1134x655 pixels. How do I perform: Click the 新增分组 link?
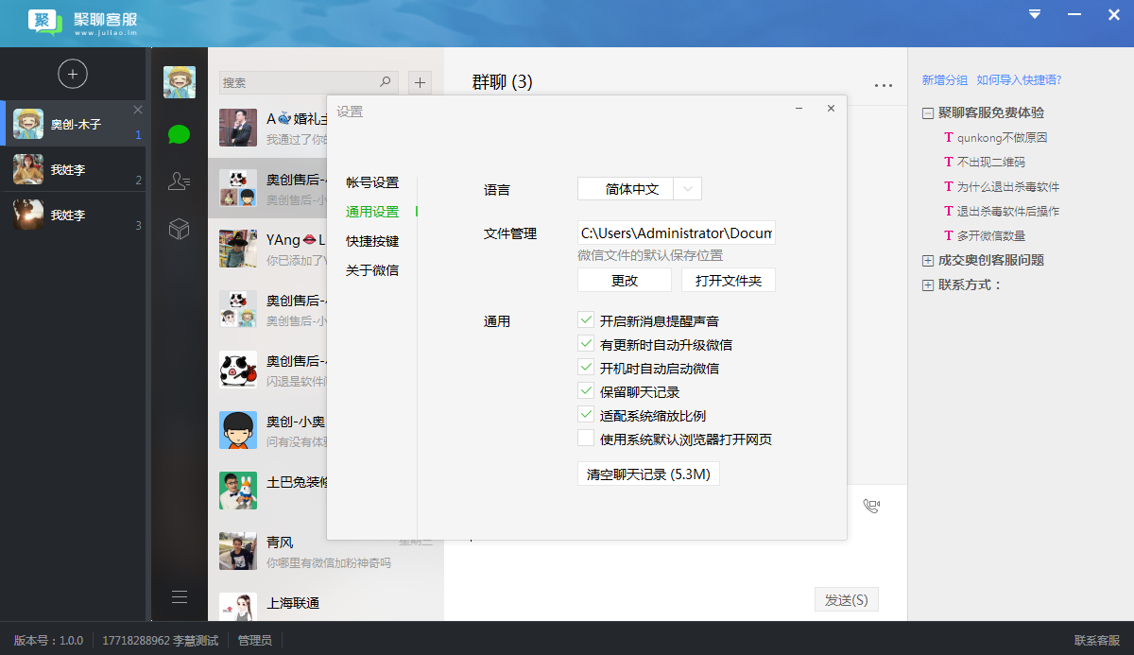click(945, 80)
